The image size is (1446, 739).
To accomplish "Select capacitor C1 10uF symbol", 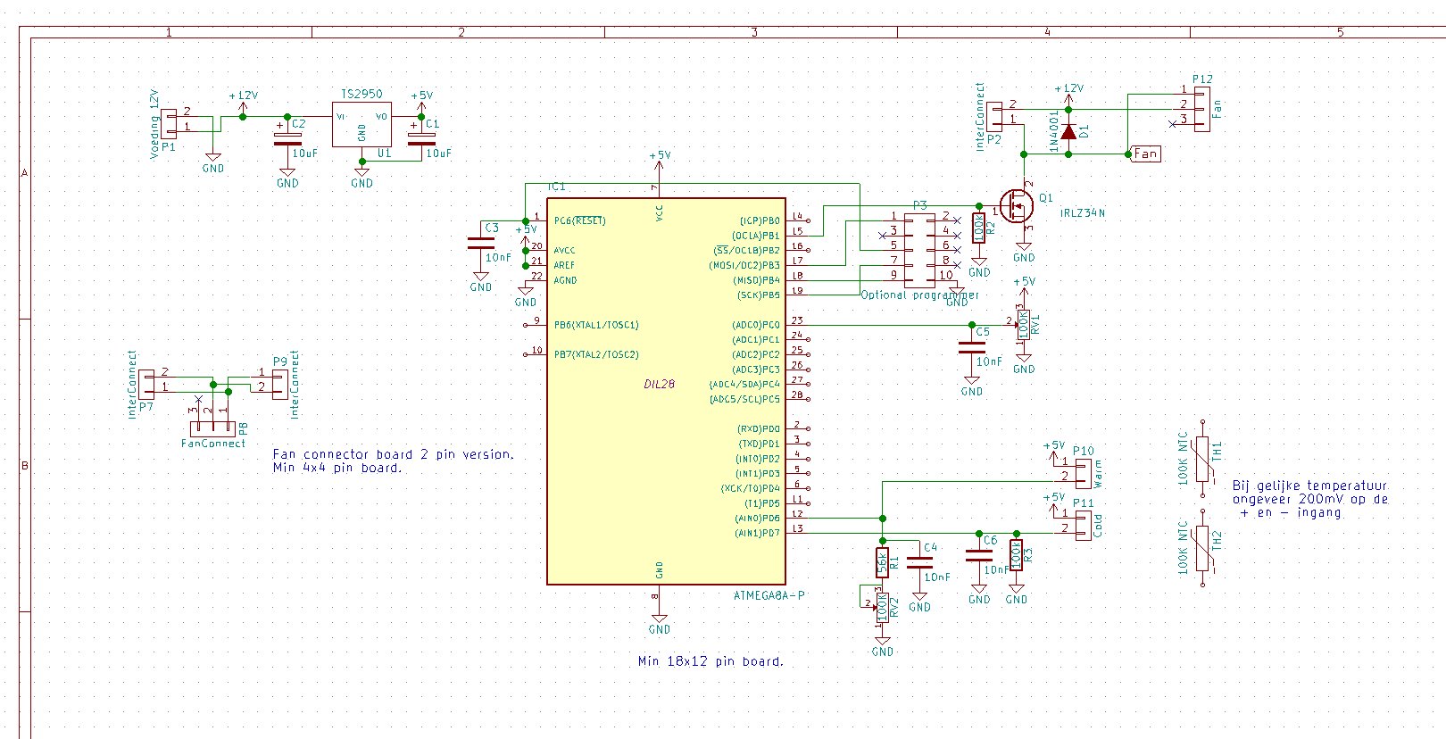I will [421, 137].
